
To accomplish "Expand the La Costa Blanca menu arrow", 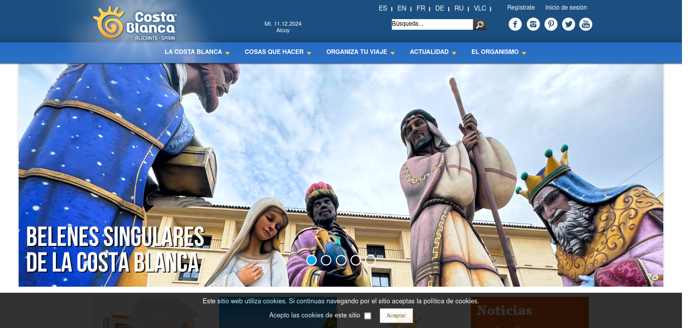I will [227, 53].
